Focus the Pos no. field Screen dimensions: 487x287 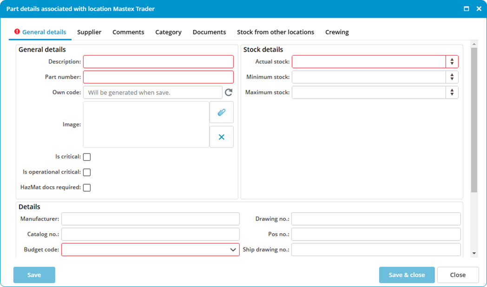click(376, 234)
